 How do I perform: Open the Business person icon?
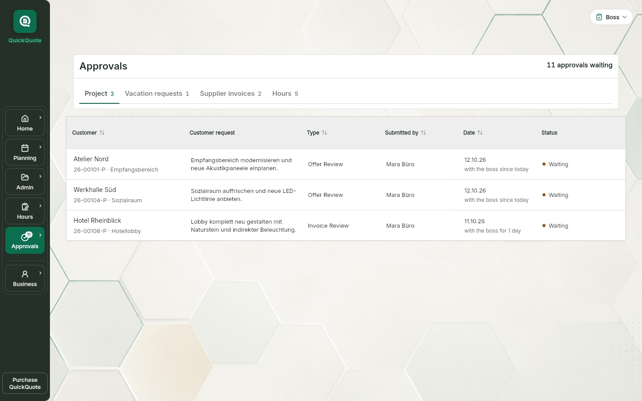pyautogui.click(x=25, y=274)
